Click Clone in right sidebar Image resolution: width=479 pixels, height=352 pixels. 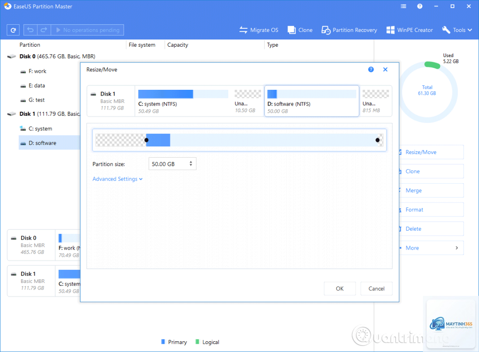431,171
